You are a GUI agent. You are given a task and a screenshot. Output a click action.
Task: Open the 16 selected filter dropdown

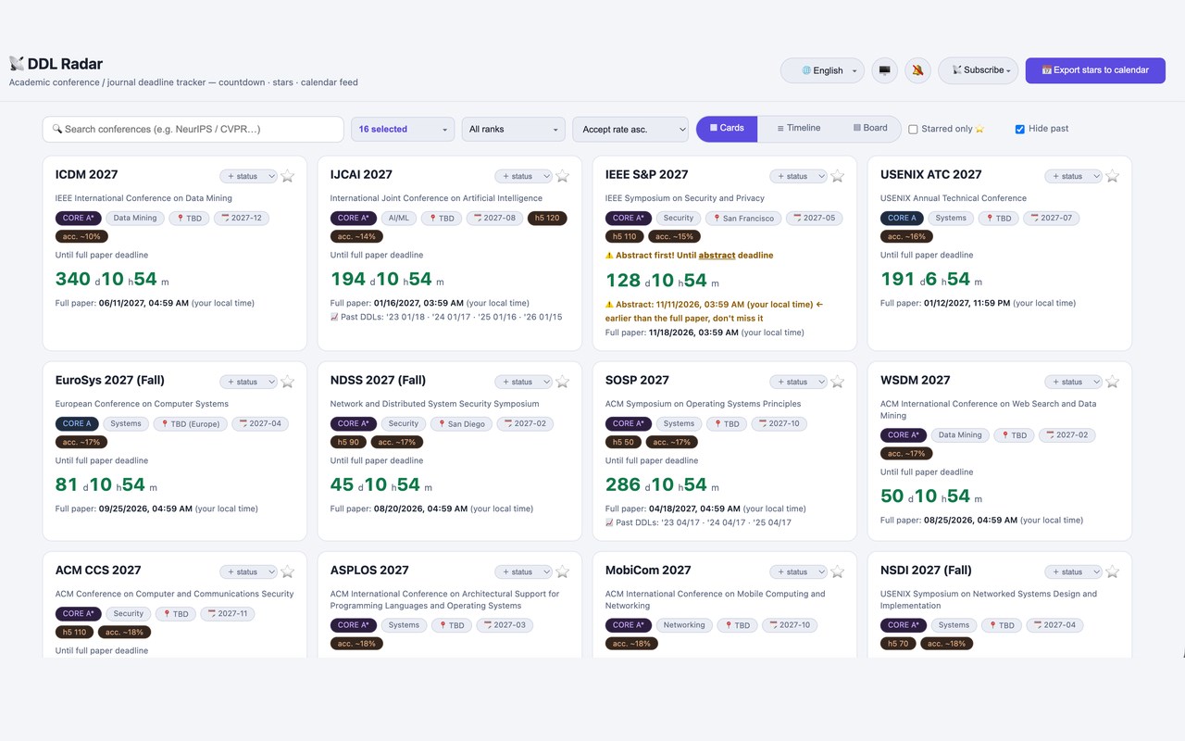click(403, 130)
